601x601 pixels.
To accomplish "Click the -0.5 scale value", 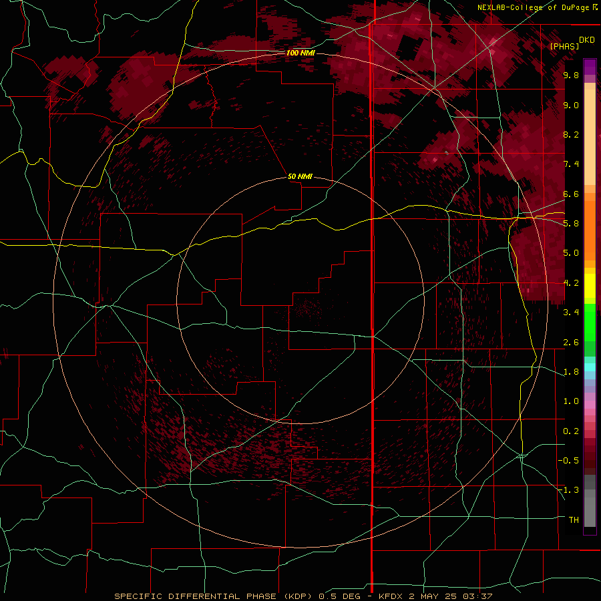I will [x=568, y=460].
